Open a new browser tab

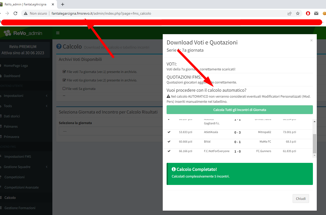63,4
